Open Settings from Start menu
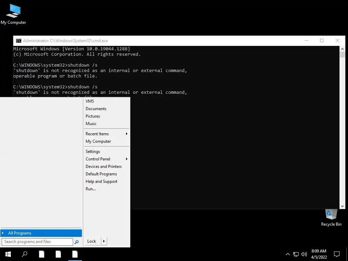 106,152
